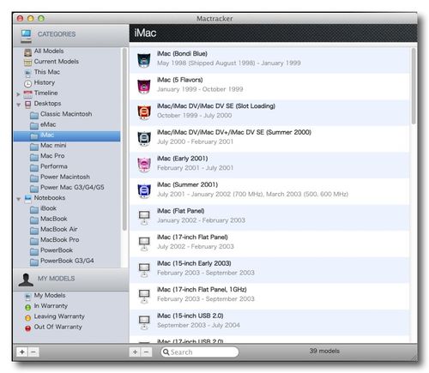Click the Mac mini folder icon
The height and width of the screenshot is (373, 429).
coord(34,147)
